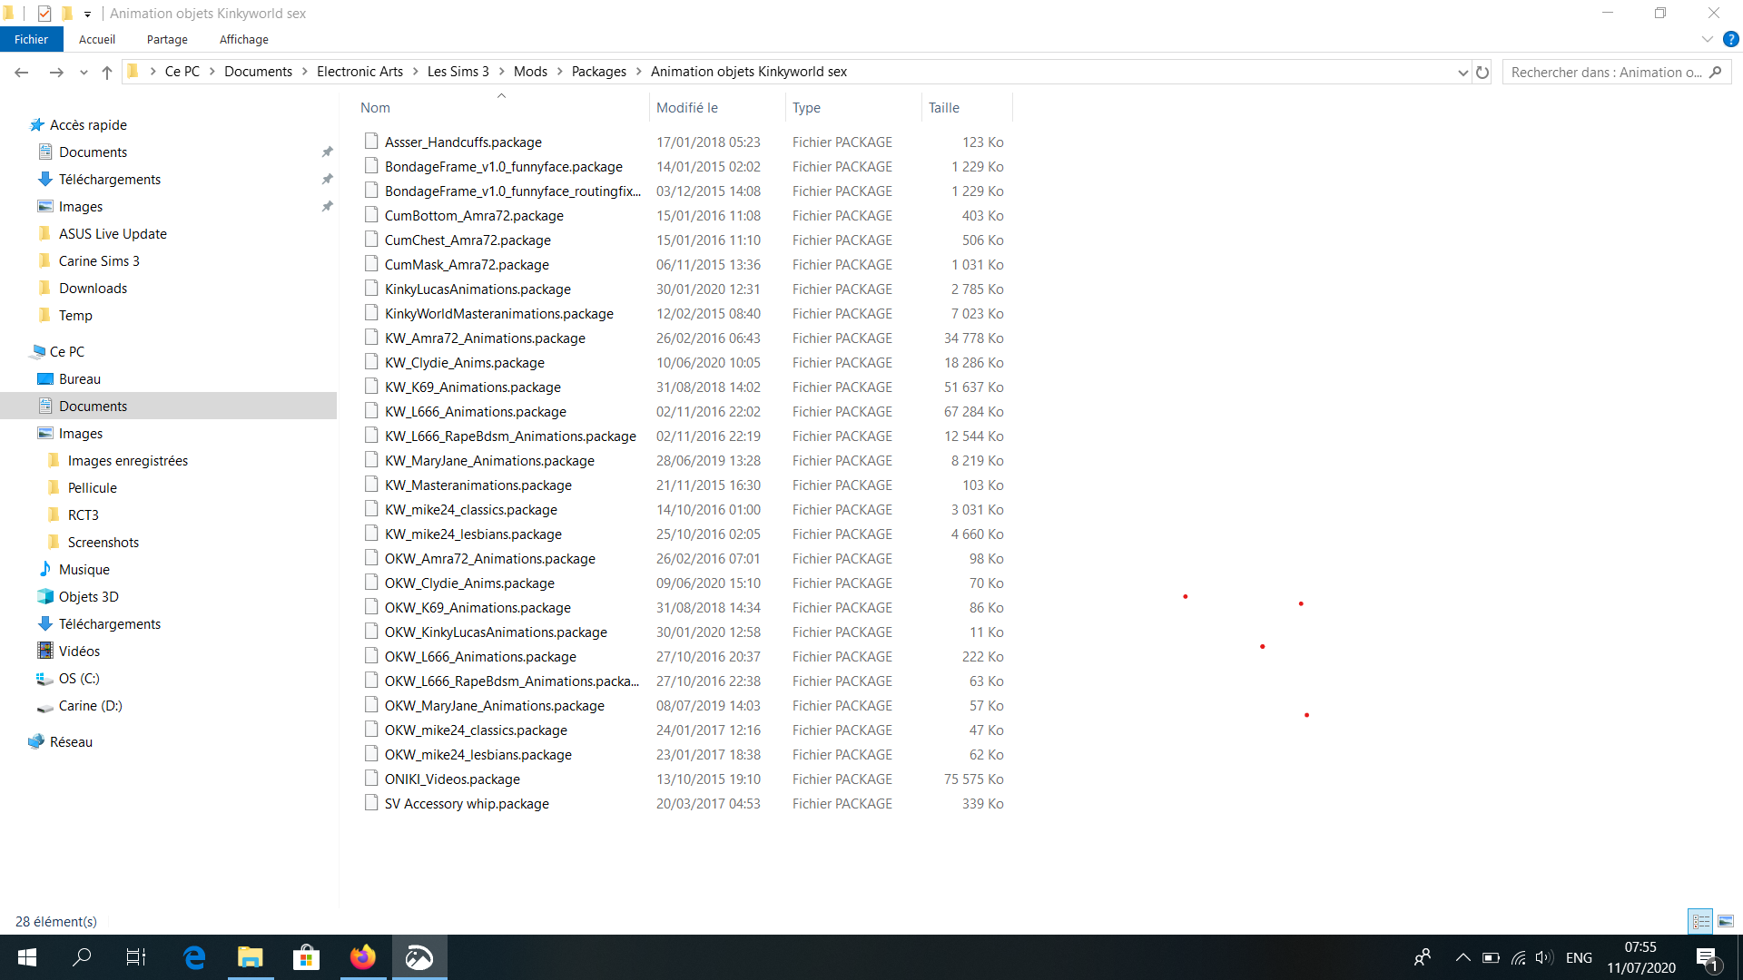Open notification center icon
Image resolution: width=1743 pixels, height=980 pixels.
(x=1707, y=957)
